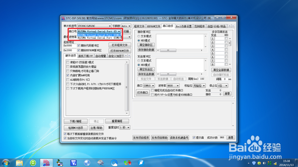The height and width of the screenshot is (167, 298).
Task: Click the volume speaker tray icon
Action: [x=264, y=163]
